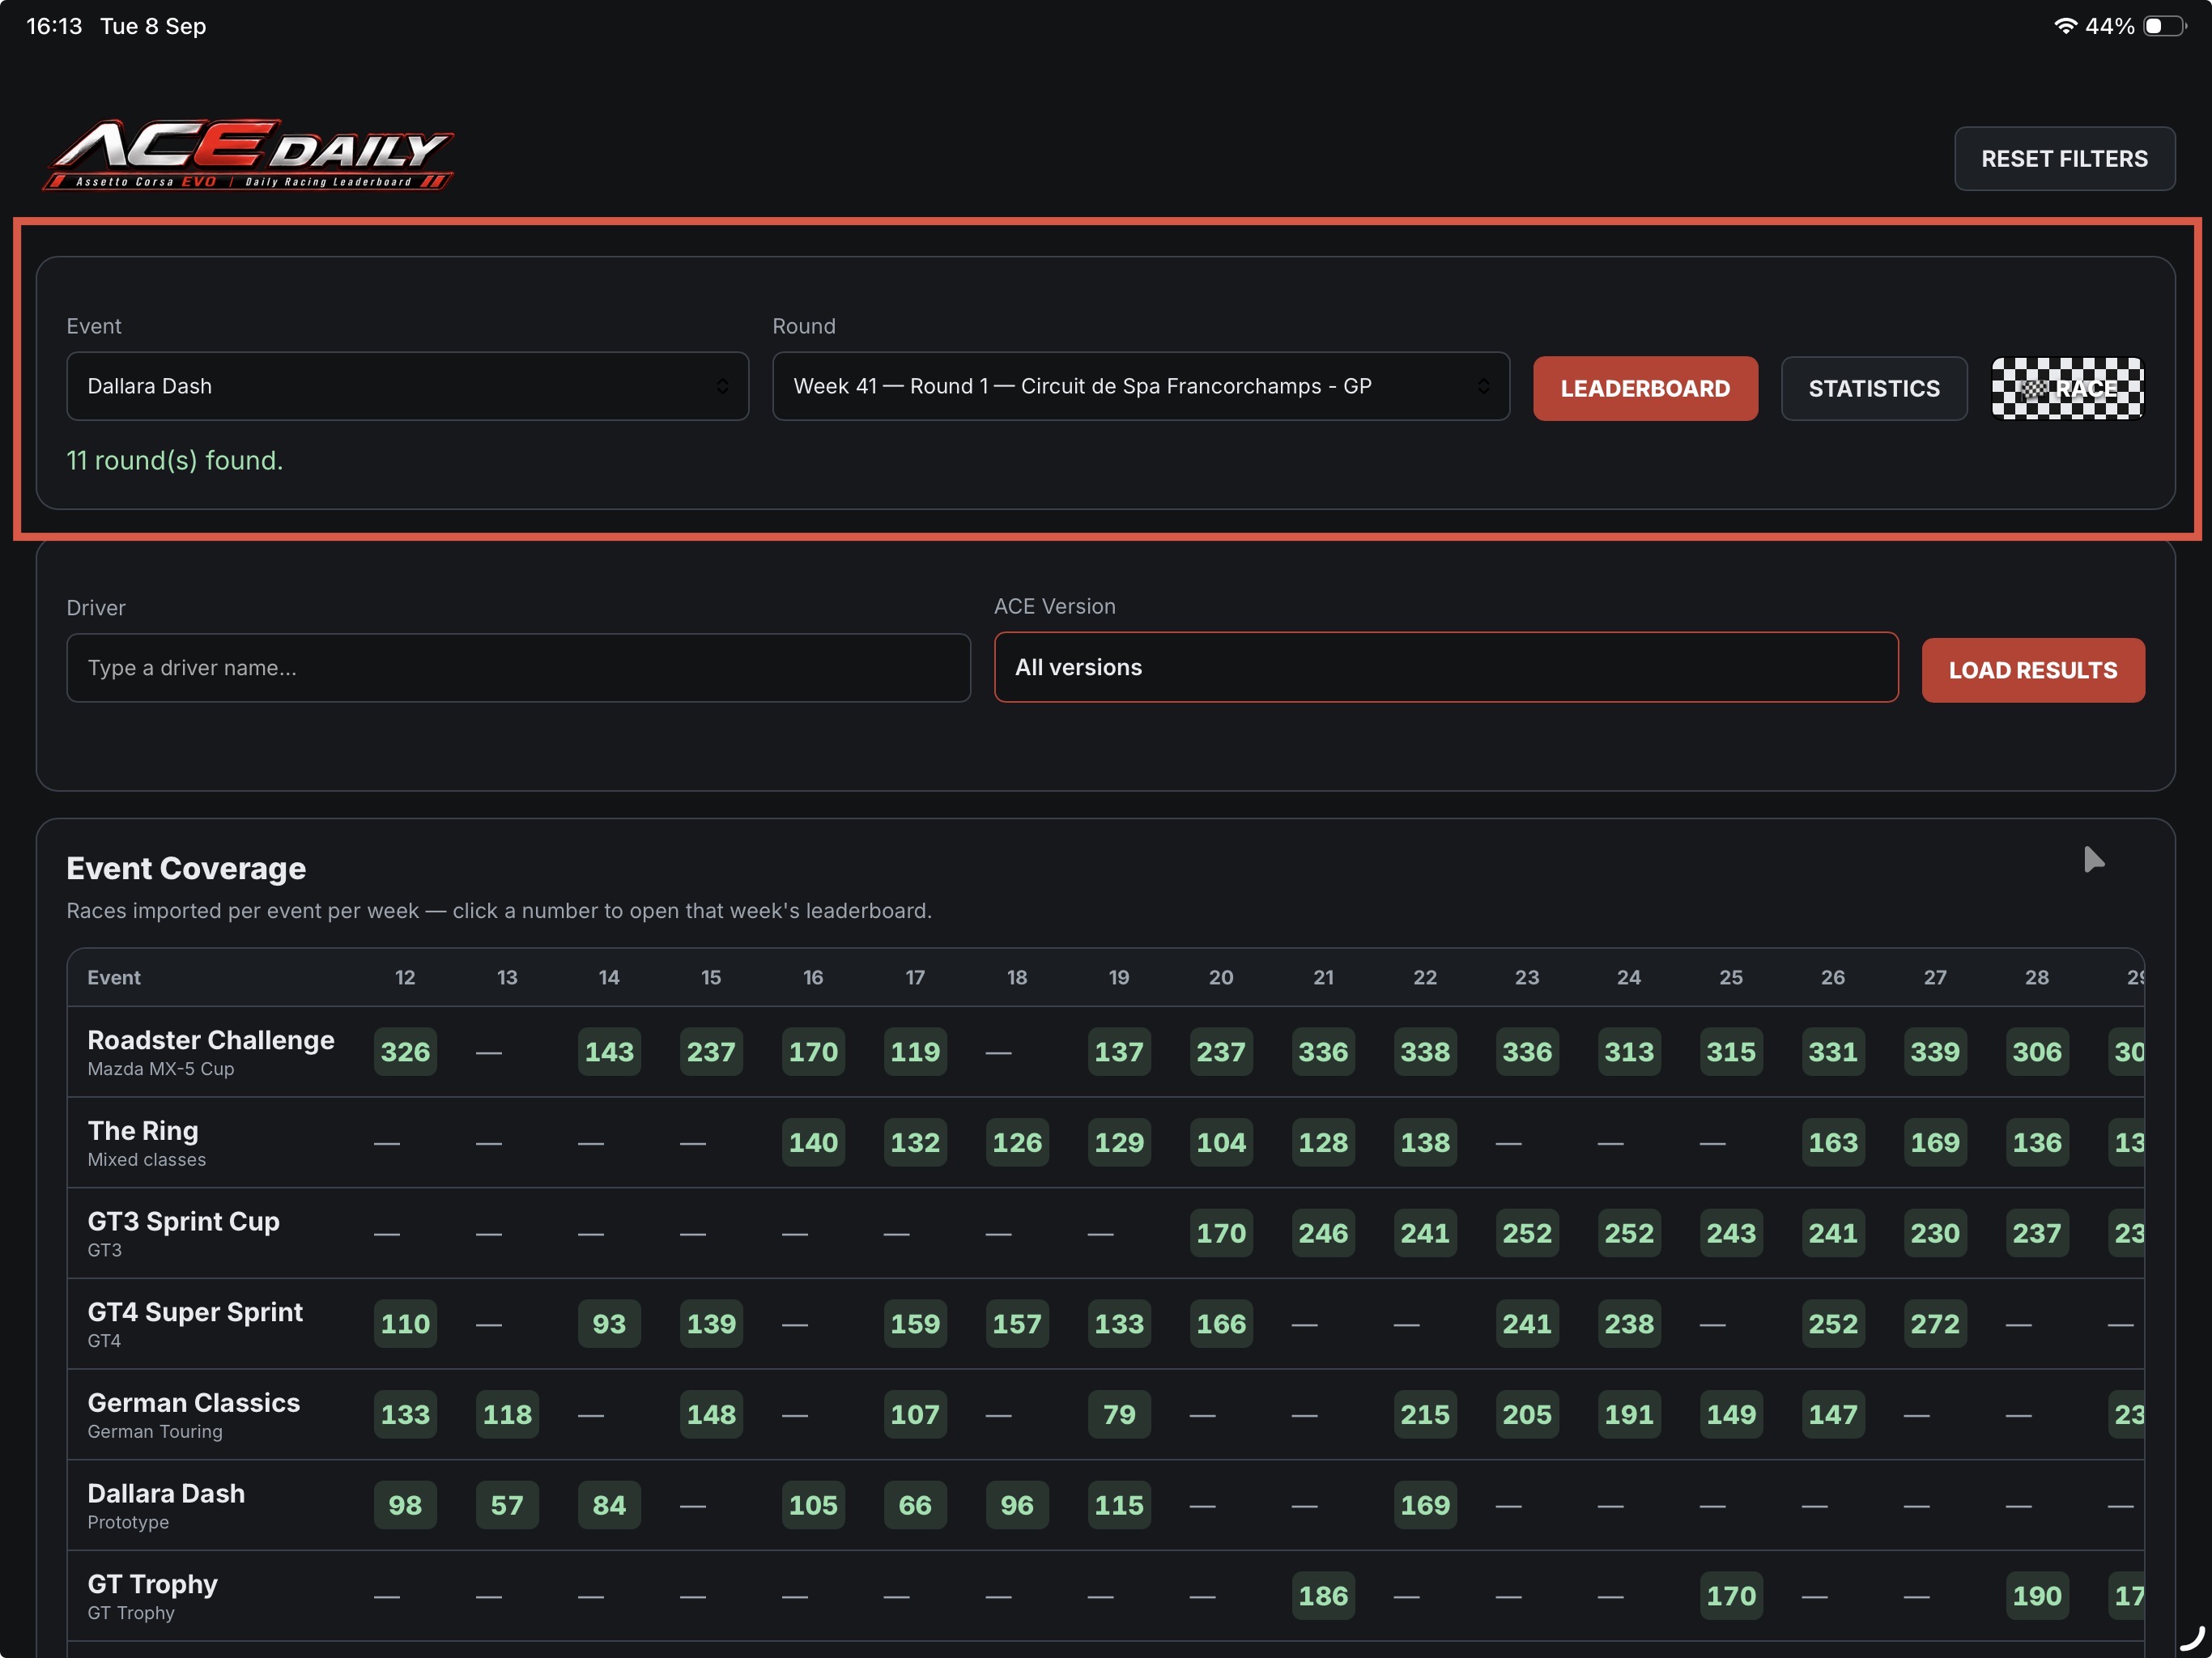Click the Roadster Challenge event name
This screenshot has height=1658, width=2212.
point(211,1040)
